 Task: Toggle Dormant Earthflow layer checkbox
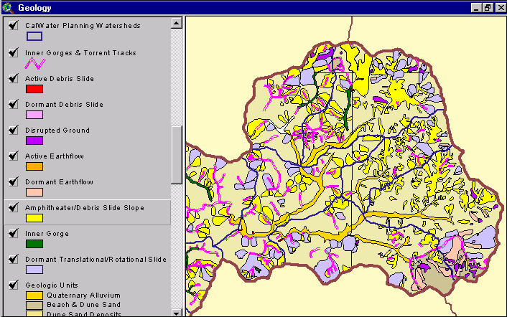pyautogui.click(x=13, y=181)
